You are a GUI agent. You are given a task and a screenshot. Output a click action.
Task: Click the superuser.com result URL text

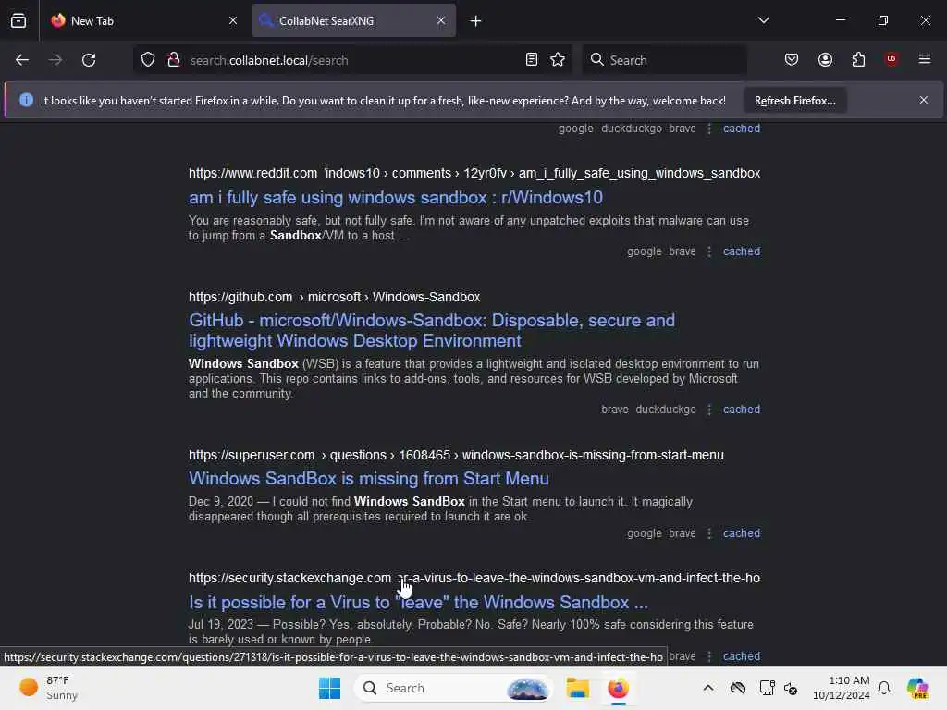[x=456, y=455]
